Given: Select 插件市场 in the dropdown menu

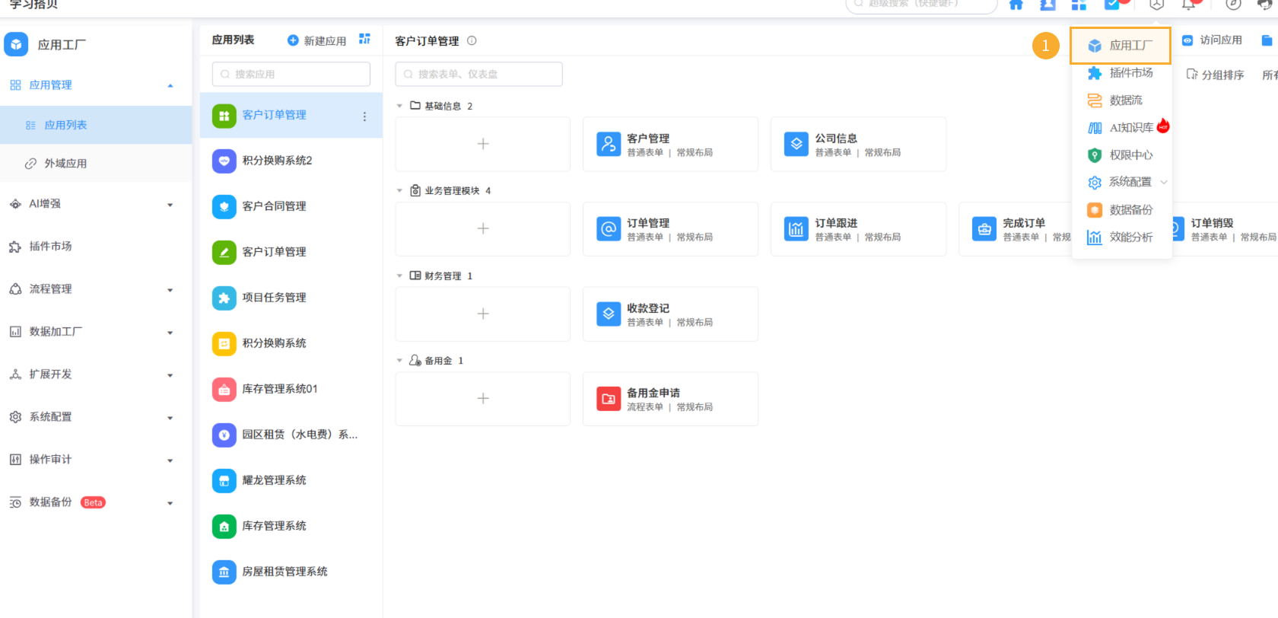Looking at the screenshot, I should point(1121,73).
